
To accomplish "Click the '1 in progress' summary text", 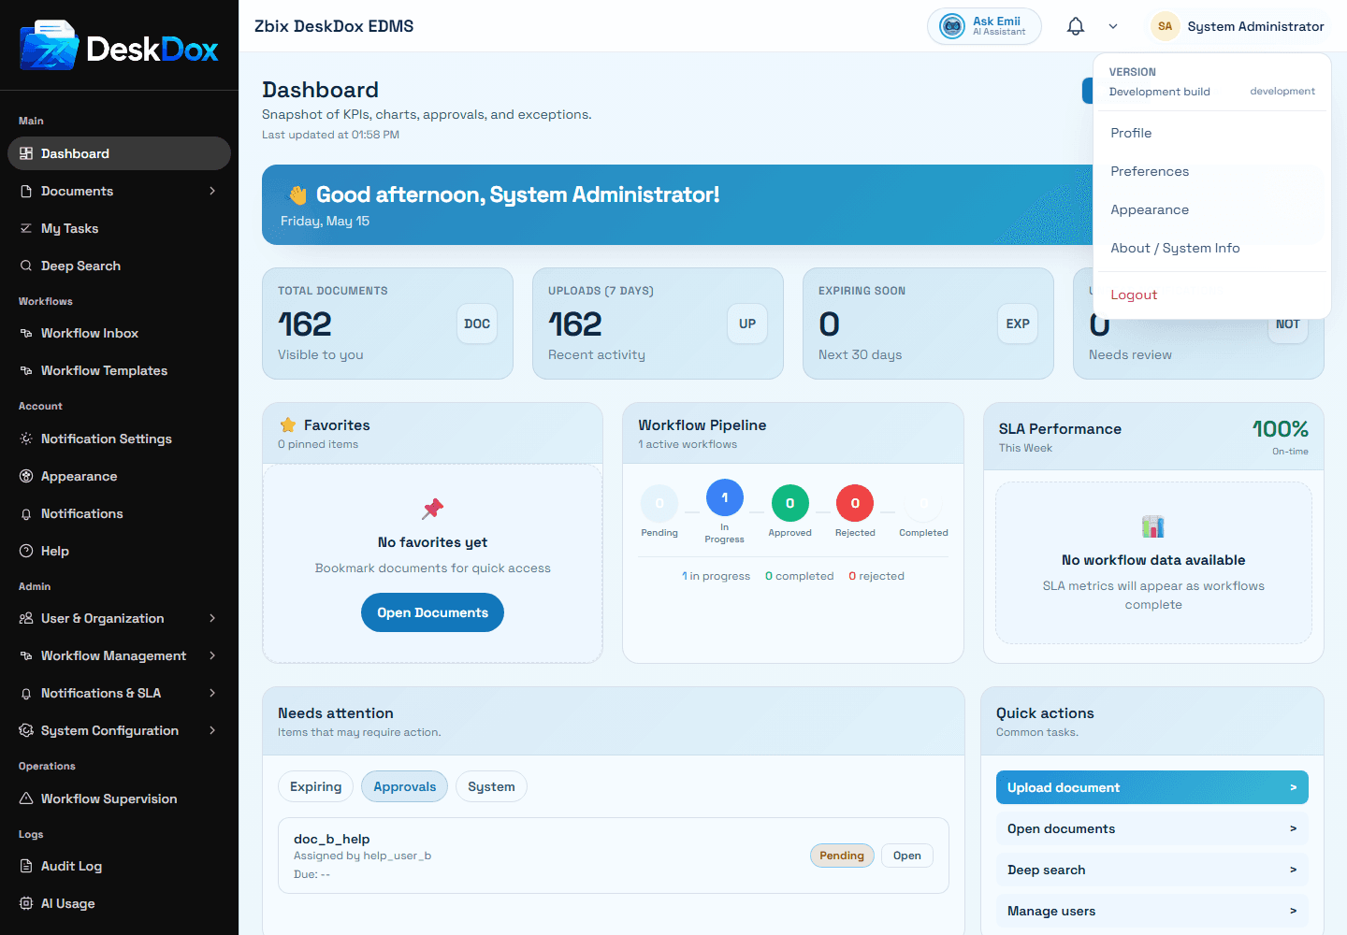I will 716,576.
